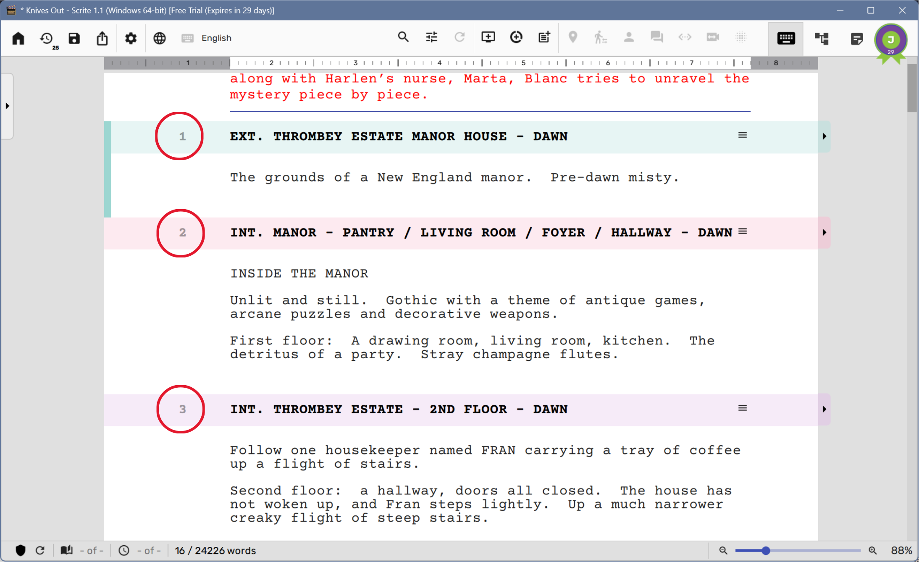Screen dimensions: 919x562
Task: Select shot camera icon
Action: click(x=713, y=37)
